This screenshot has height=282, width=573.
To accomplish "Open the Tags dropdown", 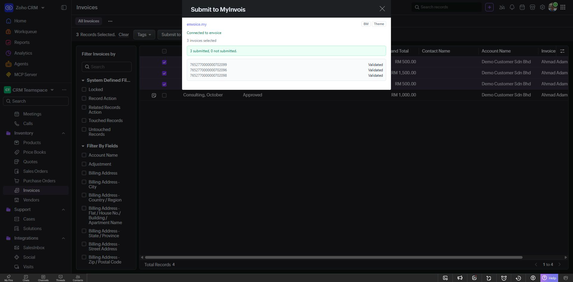I will [x=144, y=35].
